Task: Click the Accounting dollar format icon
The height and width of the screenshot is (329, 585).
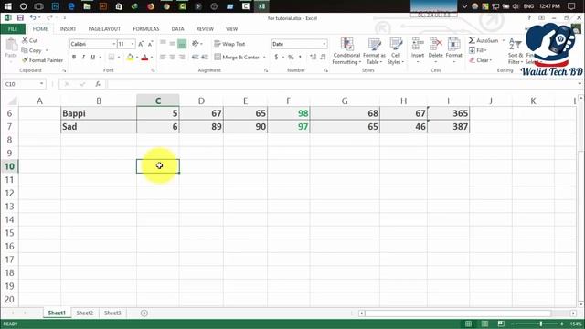Action: tap(276, 57)
